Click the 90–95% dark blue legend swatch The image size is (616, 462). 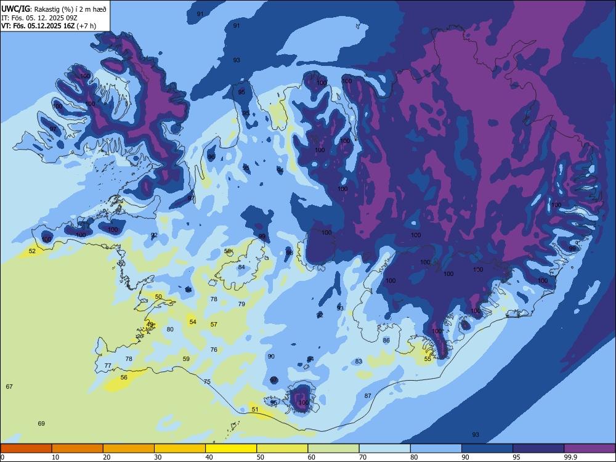tap(487, 448)
